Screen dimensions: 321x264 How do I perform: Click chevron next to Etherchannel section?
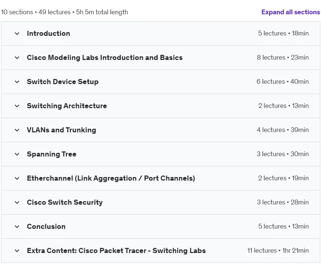(17, 178)
